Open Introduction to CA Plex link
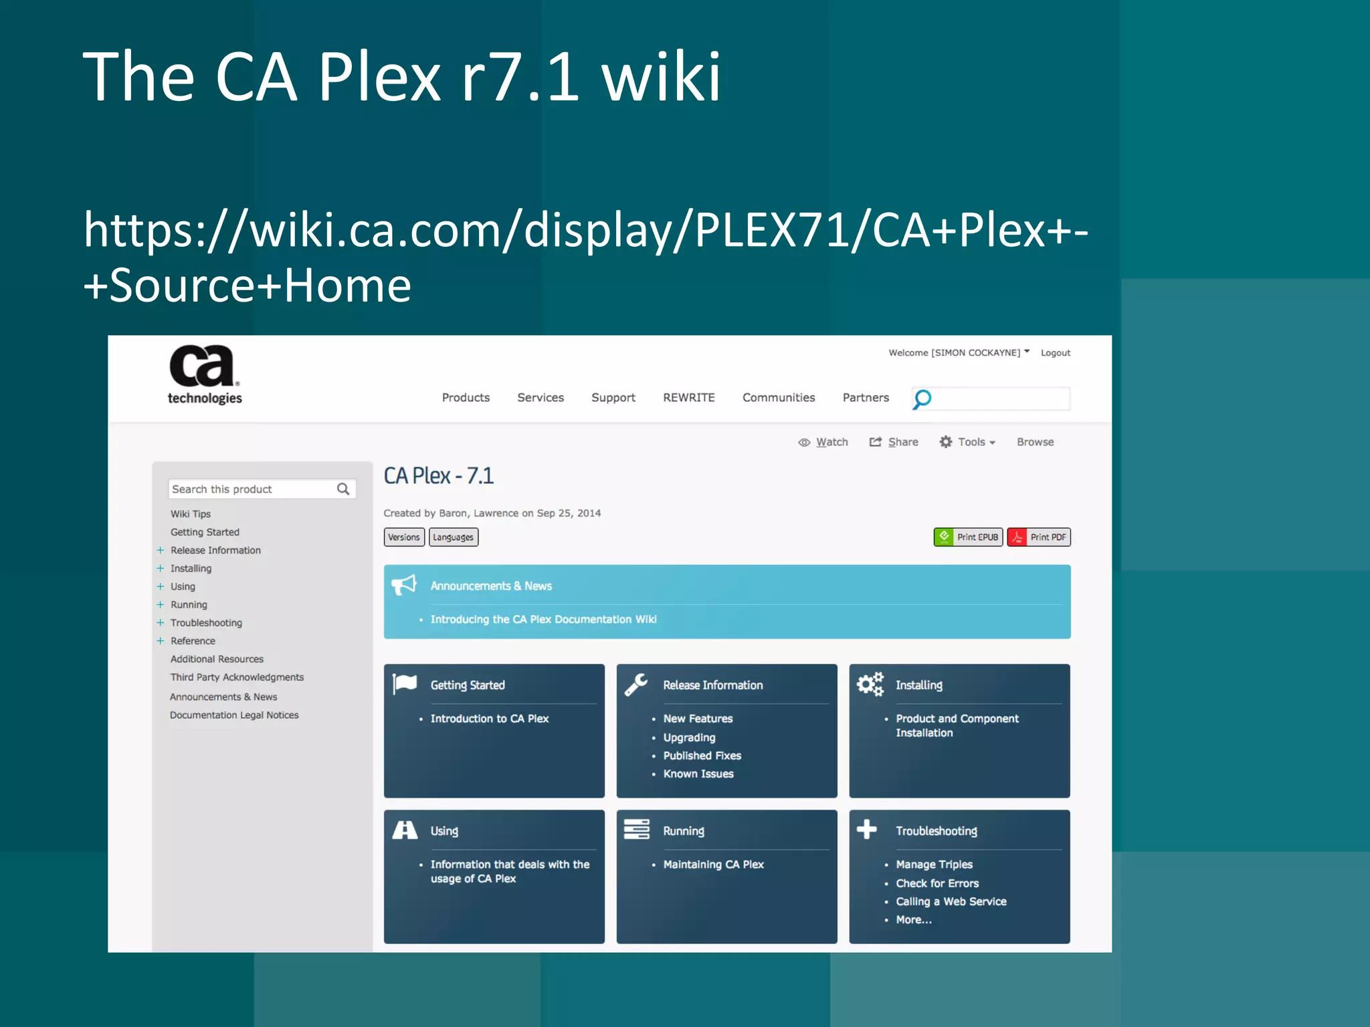 [490, 719]
